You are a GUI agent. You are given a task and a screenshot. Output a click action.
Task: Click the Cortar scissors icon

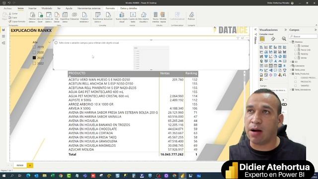(10, 13)
